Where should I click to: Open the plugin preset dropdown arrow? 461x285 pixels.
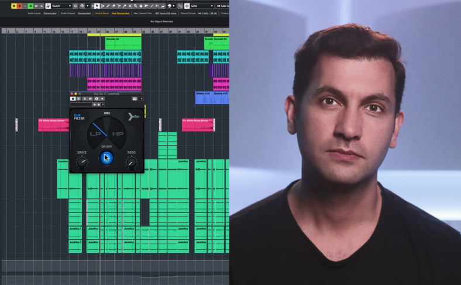[103, 105]
